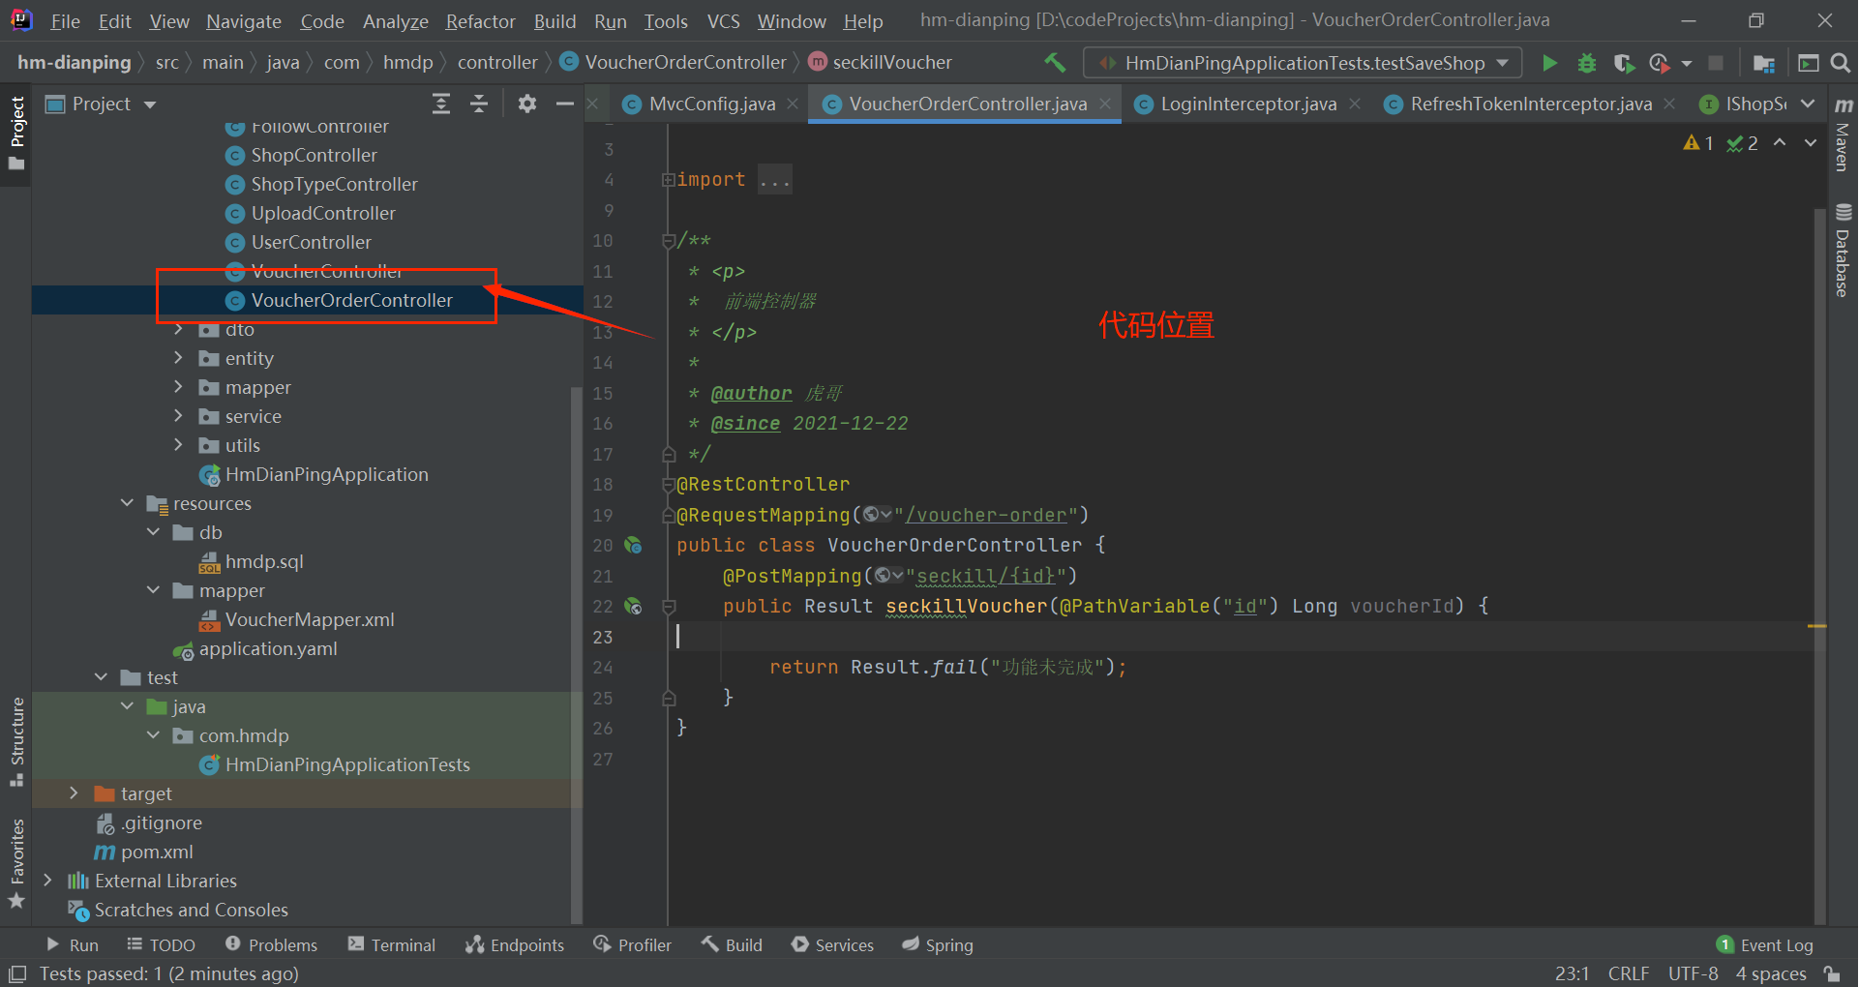Open the Event Log

tap(1765, 945)
